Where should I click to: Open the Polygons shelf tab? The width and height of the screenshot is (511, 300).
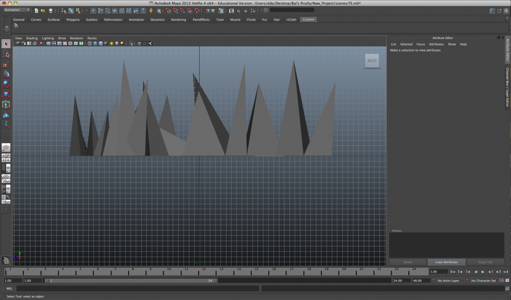pyautogui.click(x=73, y=19)
